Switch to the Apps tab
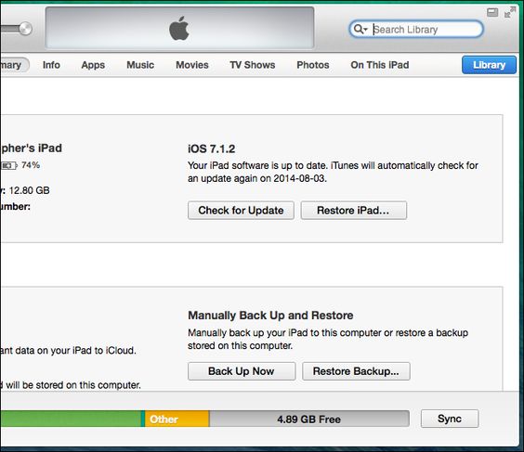Viewport: 524px width, 452px height. [x=93, y=65]
